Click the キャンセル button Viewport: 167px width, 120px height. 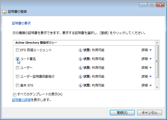click(150, 112)
